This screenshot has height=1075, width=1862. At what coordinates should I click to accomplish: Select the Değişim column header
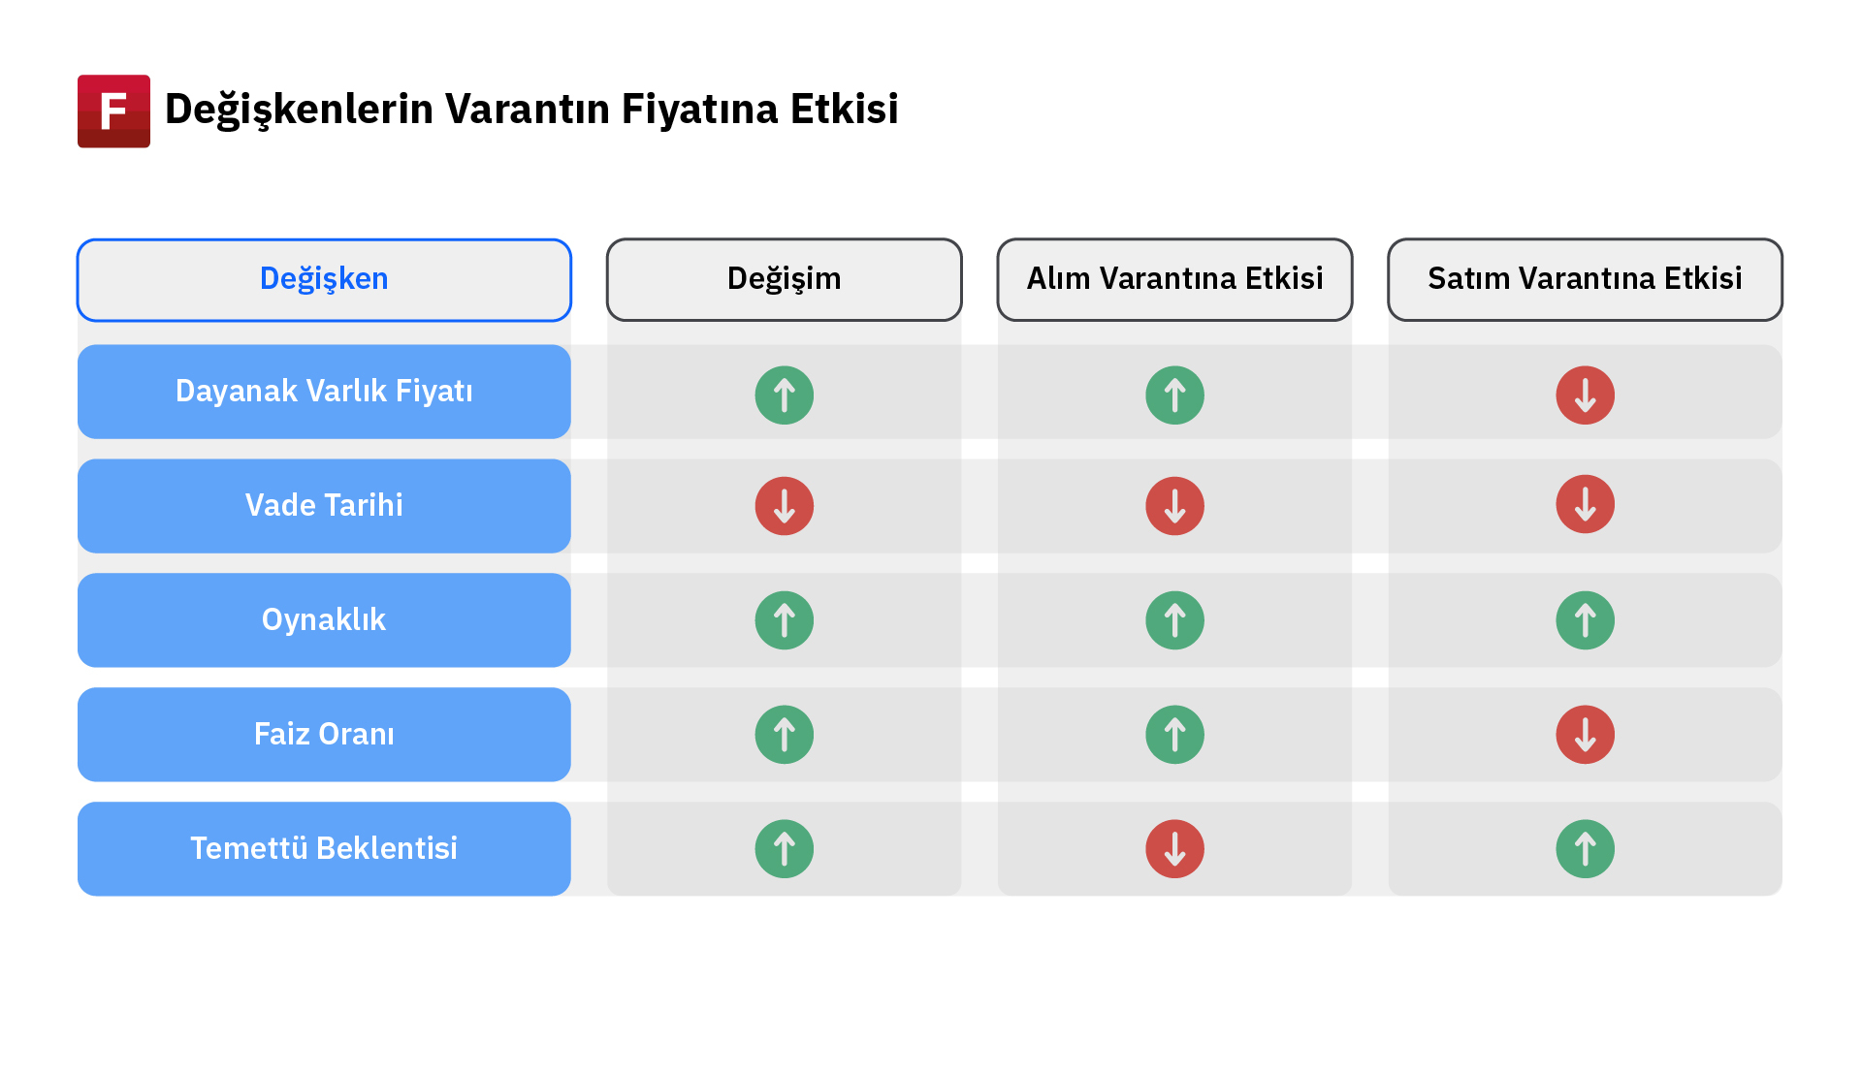[784, 280]
